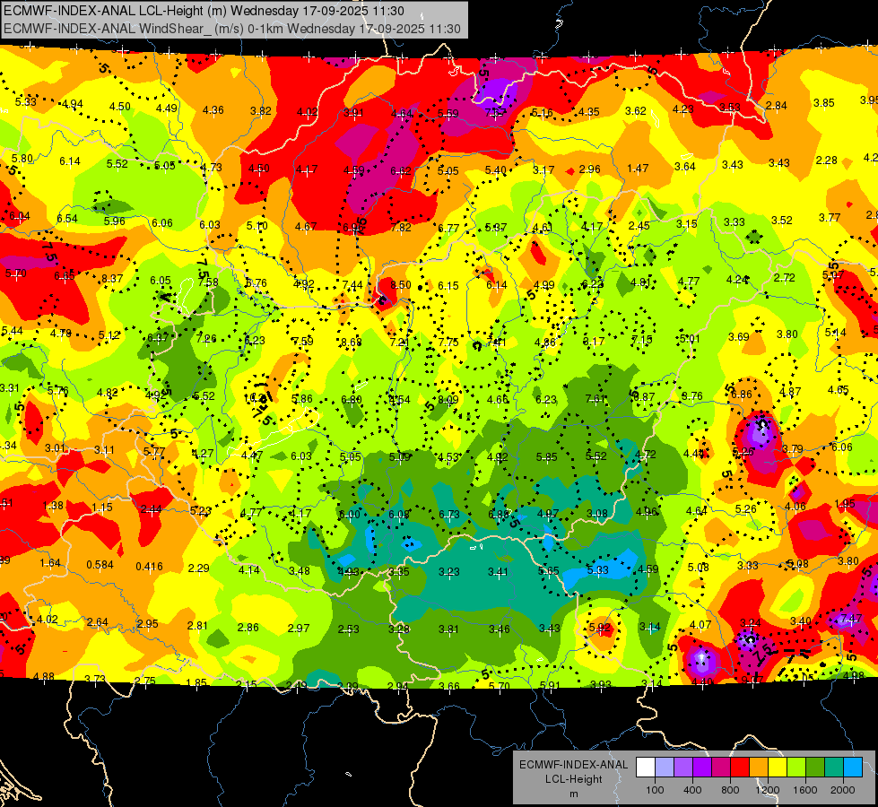Click the 800 legend scale label
The image size is (878, 807).
pos(730,790)
